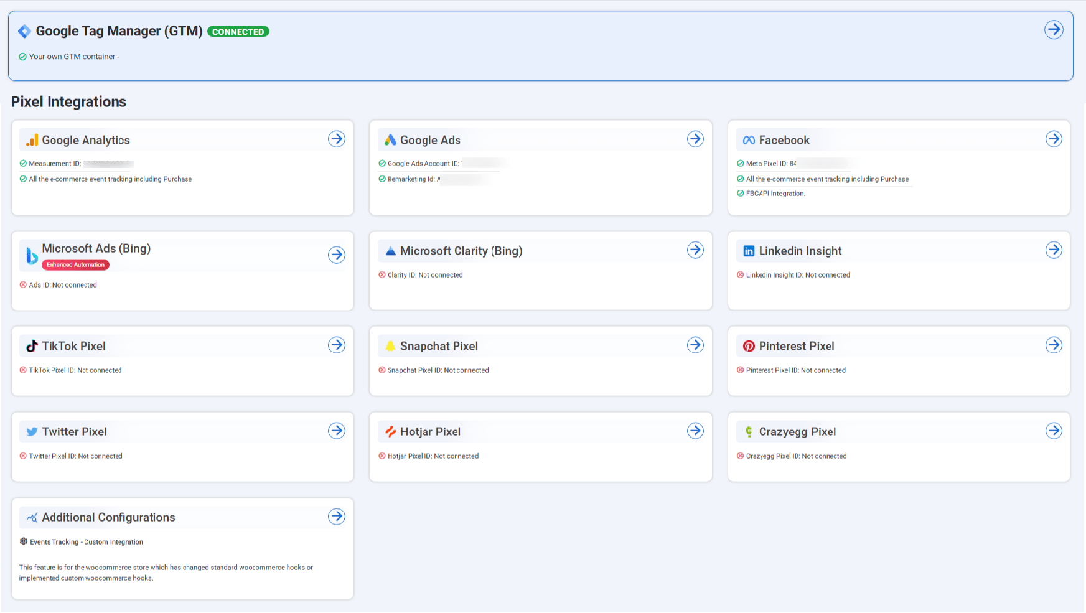Select the Google Ads card title

430,141
